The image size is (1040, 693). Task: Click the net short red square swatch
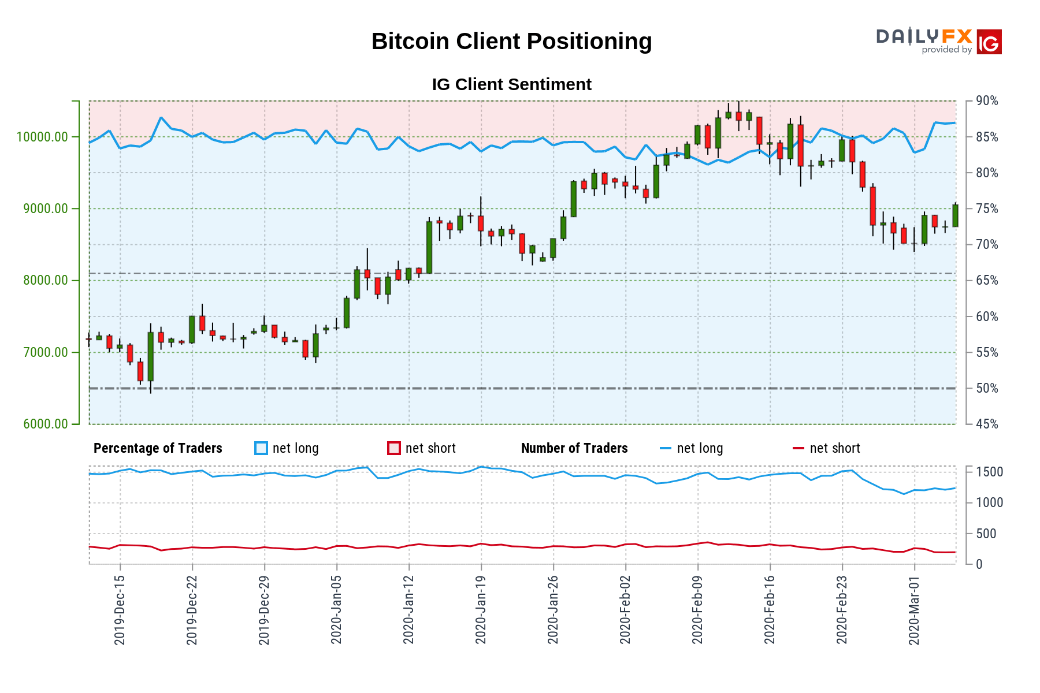[x=394, y=448]
